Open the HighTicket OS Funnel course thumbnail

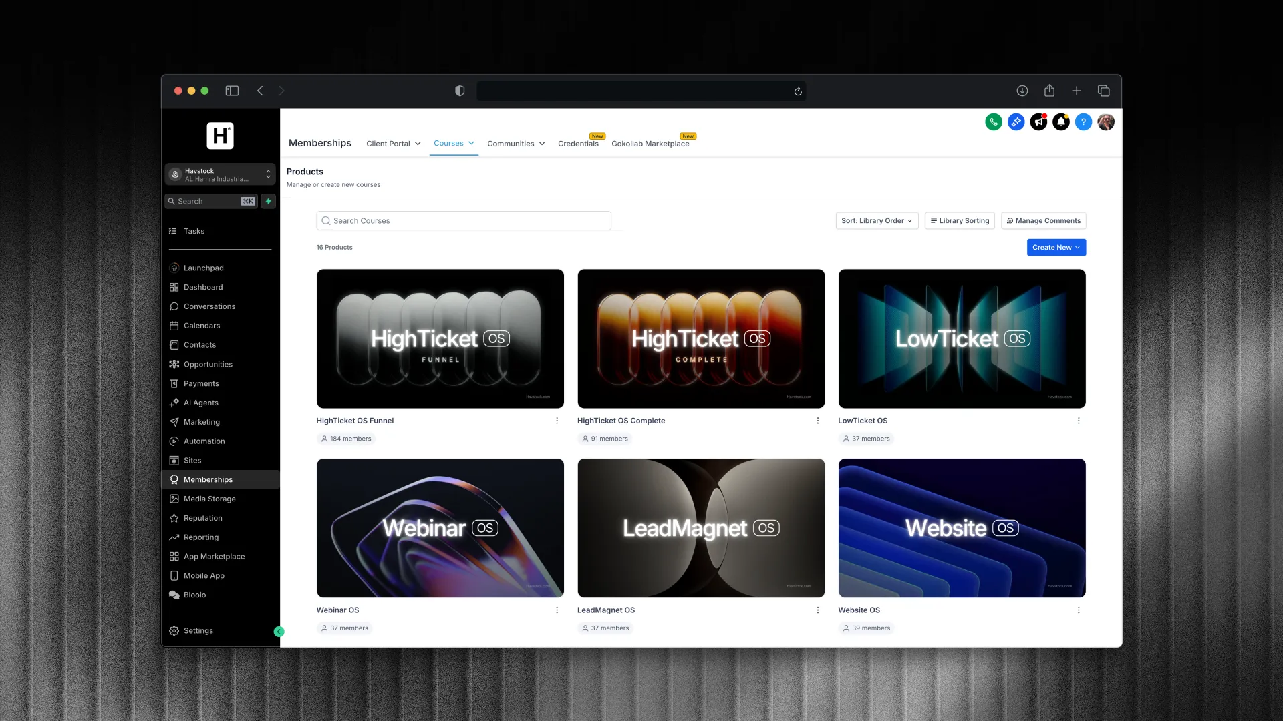point(440,338)
